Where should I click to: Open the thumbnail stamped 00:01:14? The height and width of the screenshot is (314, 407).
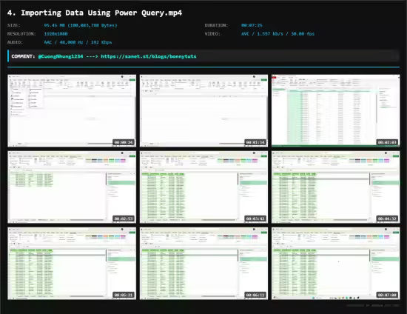coord(203,110)
